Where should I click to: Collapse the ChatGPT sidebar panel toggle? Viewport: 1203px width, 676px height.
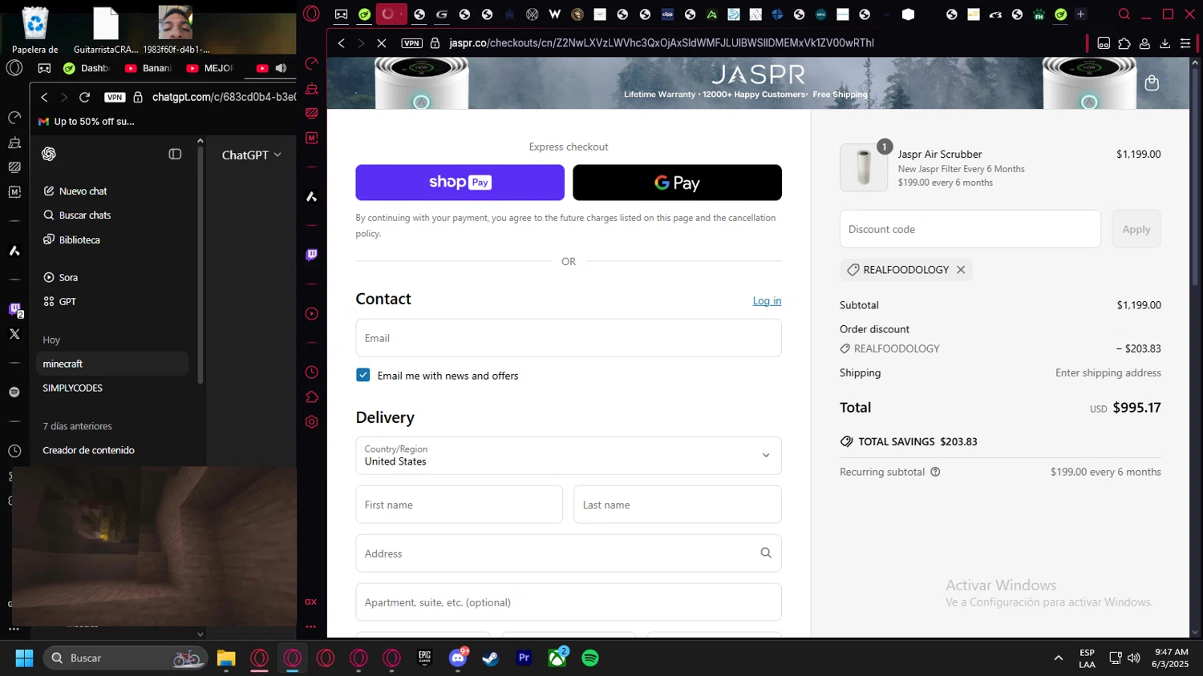pos(175,154)
